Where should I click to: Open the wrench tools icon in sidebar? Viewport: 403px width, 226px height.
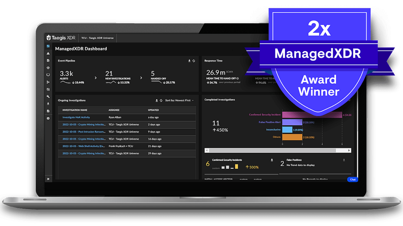click(x=48, y=97)
